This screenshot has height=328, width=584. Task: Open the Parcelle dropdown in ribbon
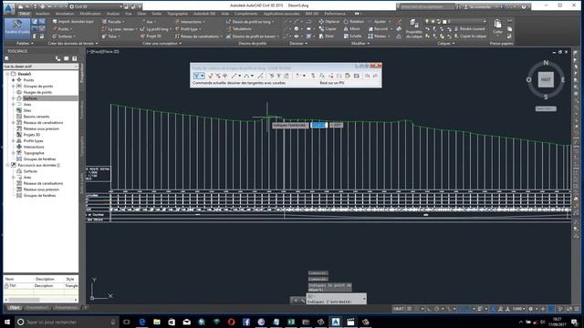(x=113, y=22)
